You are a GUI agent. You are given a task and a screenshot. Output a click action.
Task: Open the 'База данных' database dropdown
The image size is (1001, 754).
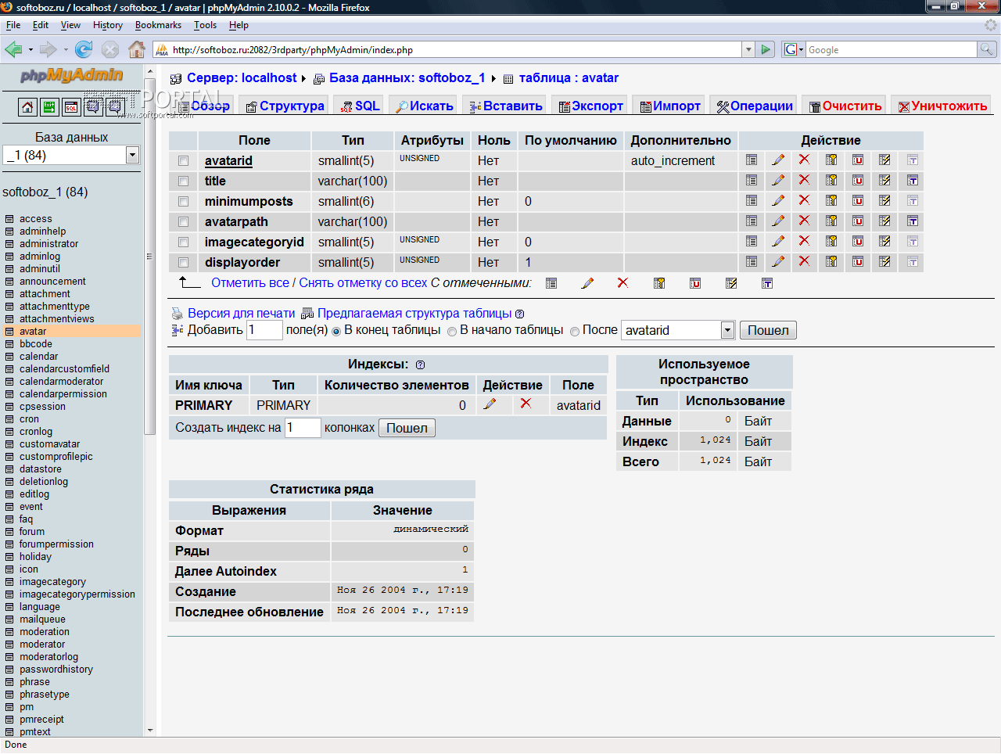tap(132, 155)
